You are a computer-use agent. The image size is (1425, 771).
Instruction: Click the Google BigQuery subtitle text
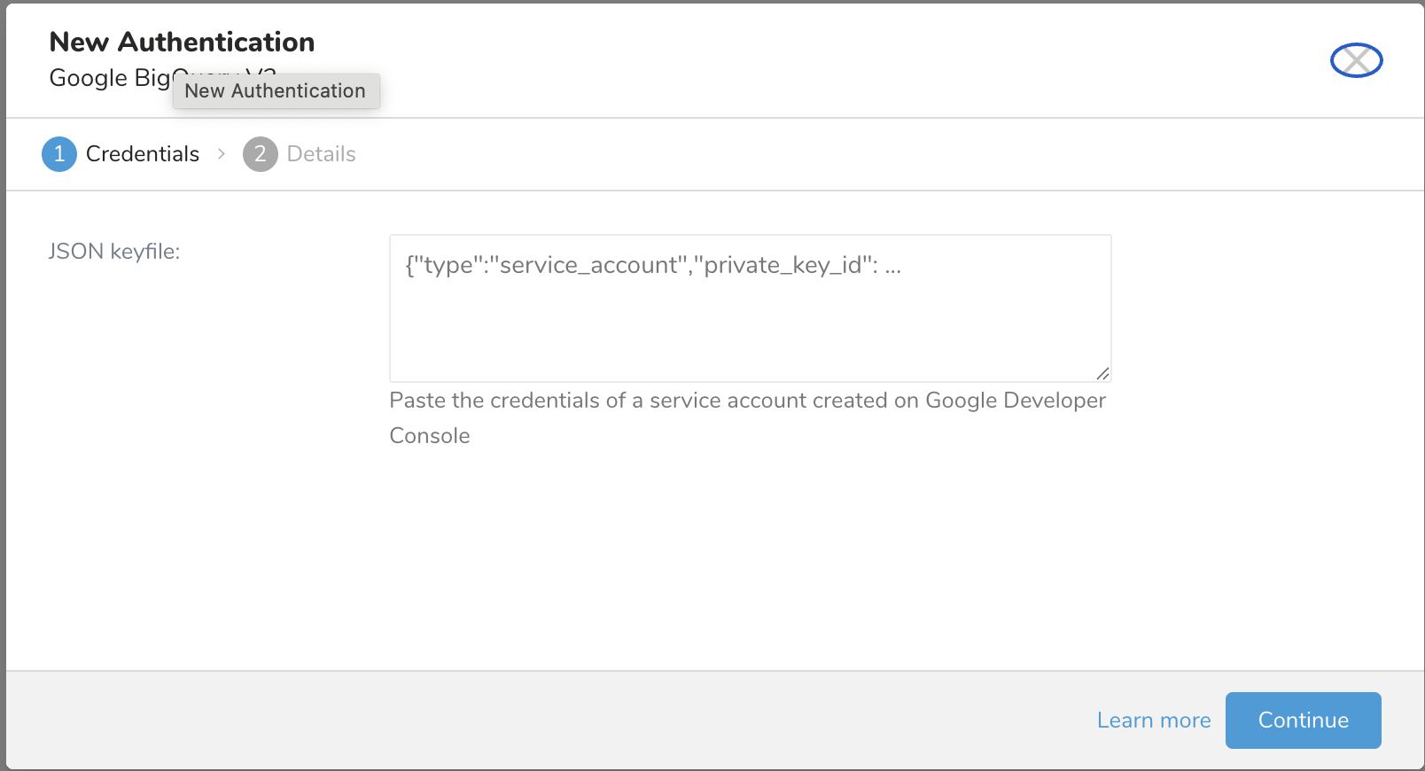tap(106, 78)
